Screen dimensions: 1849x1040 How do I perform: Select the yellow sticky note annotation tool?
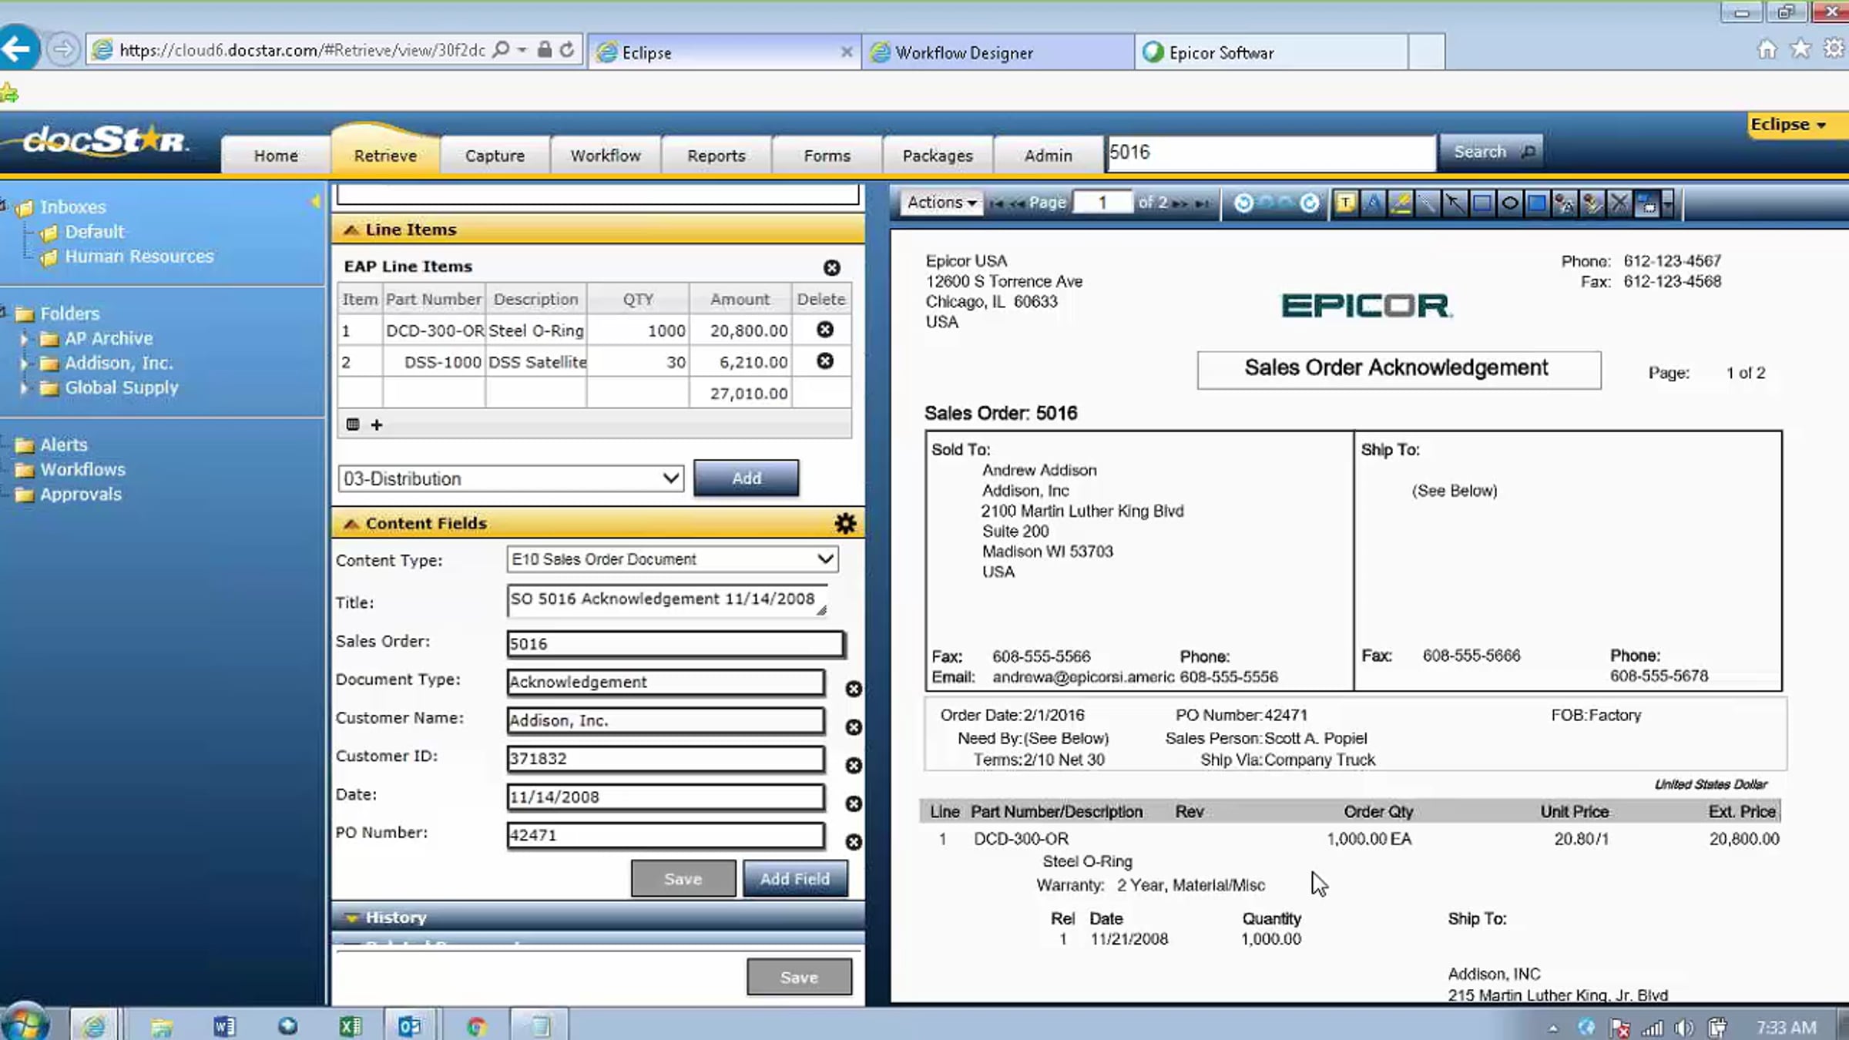coord(1345,203)
